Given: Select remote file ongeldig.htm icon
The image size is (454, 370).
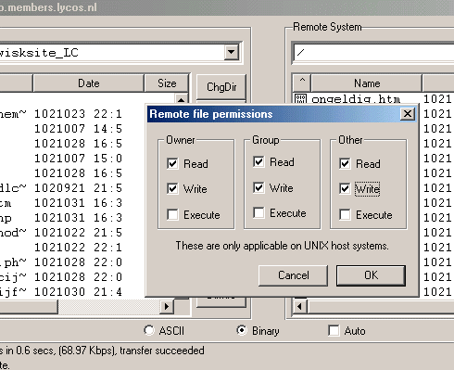Looking at the screenshot, I should tap(300, 99).
